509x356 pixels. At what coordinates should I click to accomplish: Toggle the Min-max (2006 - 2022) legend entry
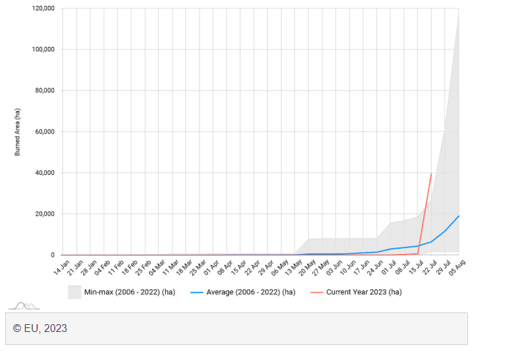tap(129, 292)
